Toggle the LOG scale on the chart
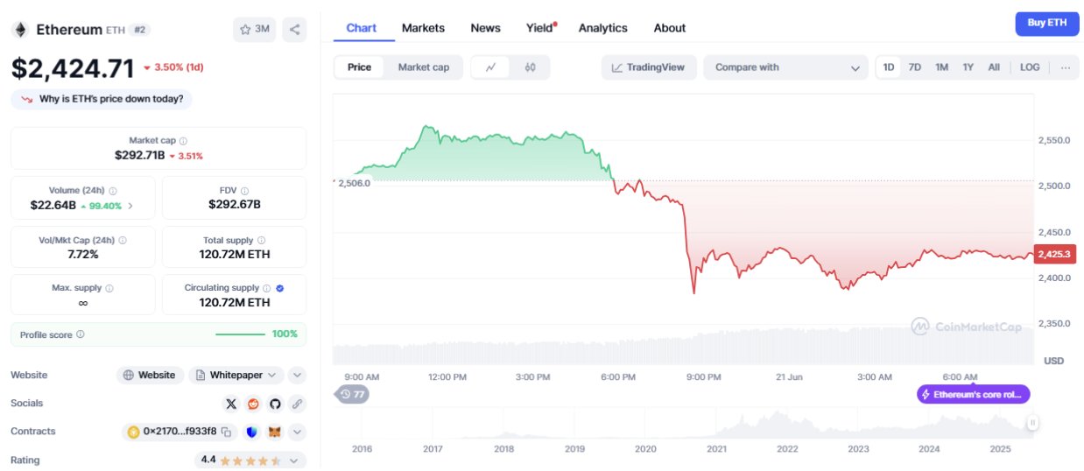1084x471 pixels. tap(1030, 67)
